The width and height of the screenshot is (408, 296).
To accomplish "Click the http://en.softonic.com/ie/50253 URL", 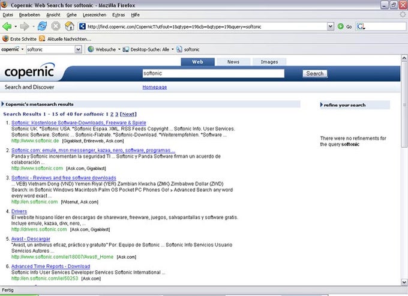I will pyautogui.click(x=45, y=279).
